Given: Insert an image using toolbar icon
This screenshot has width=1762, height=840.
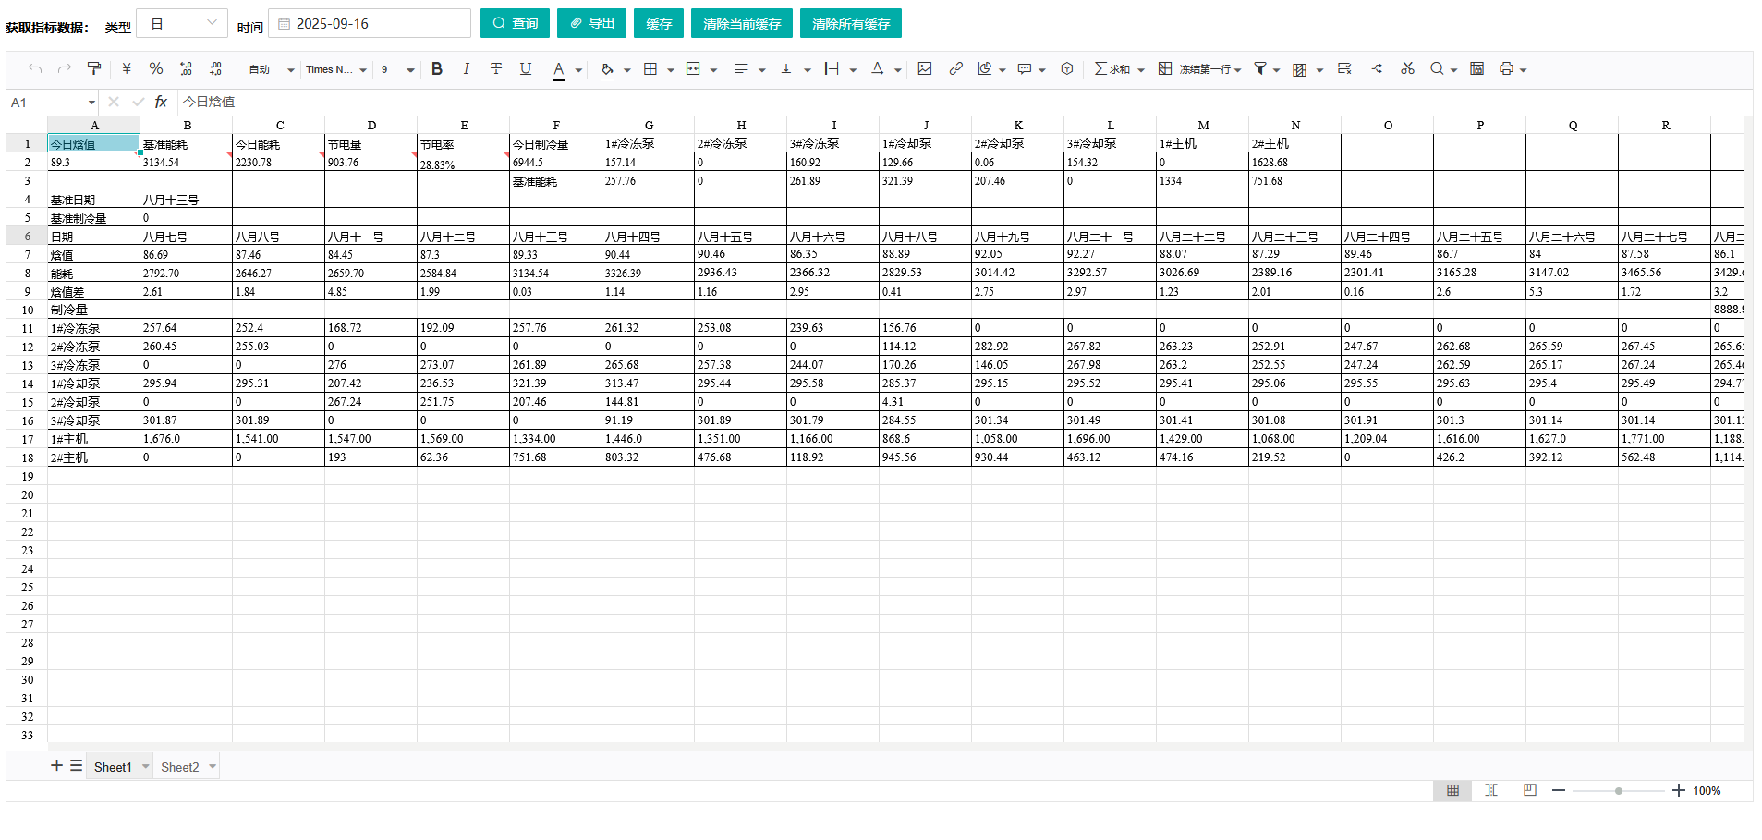Looking at the screenshot, I should coord(925,68).
